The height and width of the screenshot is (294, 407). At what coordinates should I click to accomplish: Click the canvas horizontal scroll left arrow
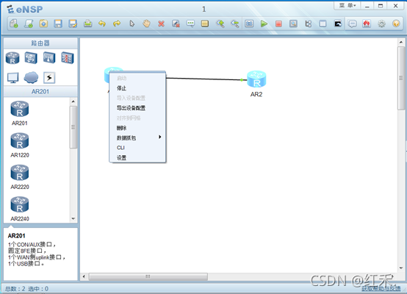[x=84, y=276]
